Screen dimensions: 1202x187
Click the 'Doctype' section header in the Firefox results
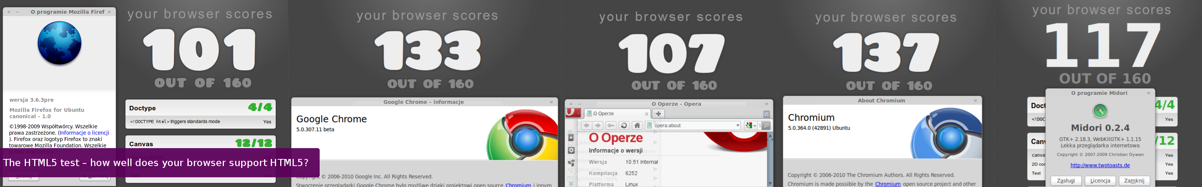[201, 107]
